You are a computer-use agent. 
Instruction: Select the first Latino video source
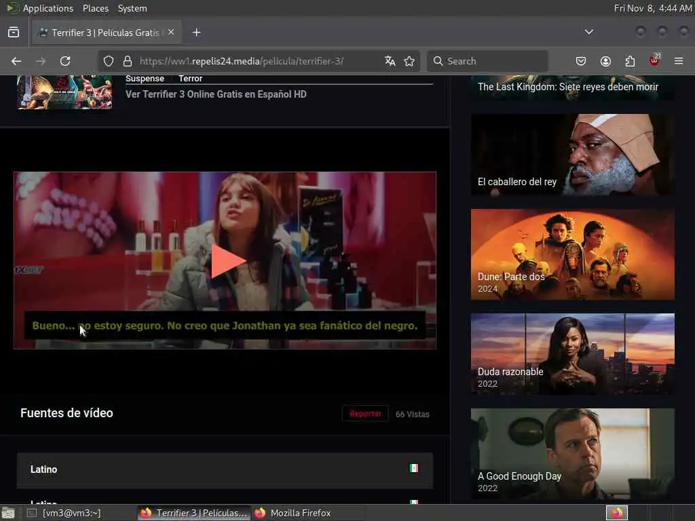(x=225, y=470)
